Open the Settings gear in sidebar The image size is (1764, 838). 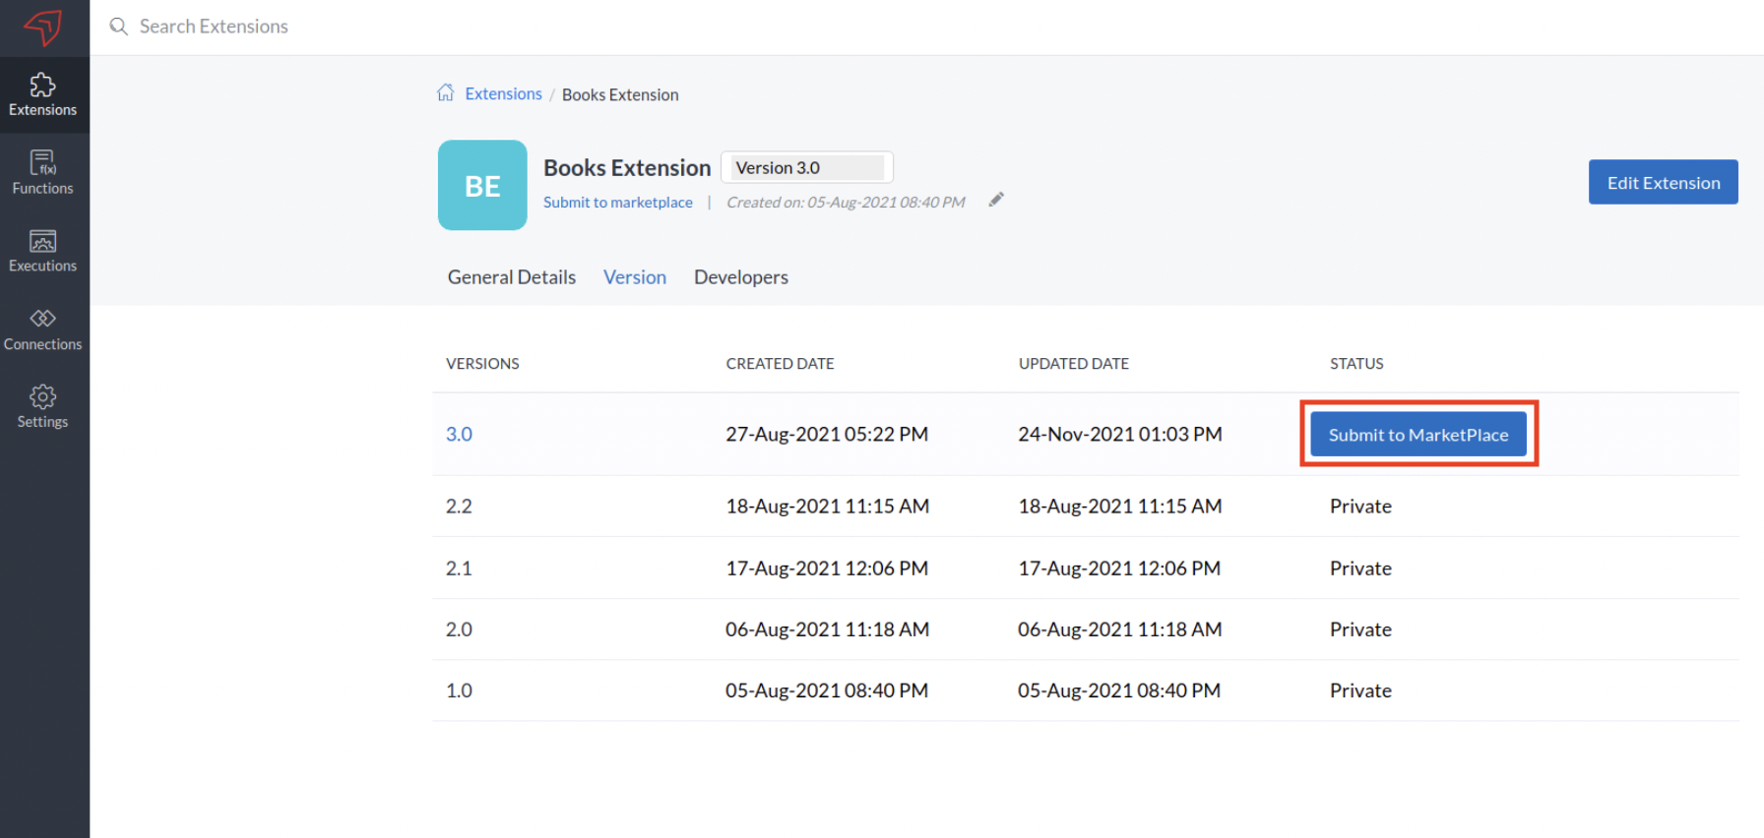43,407
